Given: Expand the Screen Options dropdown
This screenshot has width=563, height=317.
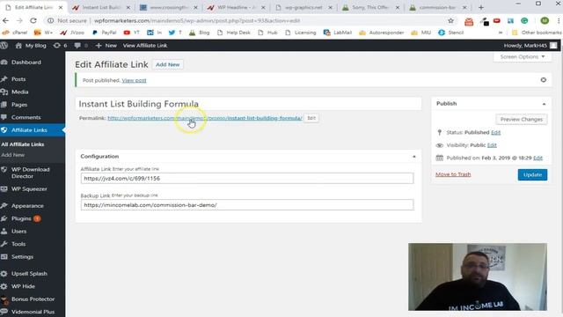Looking at the screenshot, I should (523, 56).
